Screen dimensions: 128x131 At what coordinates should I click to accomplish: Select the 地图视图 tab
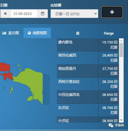click(37, 33)
